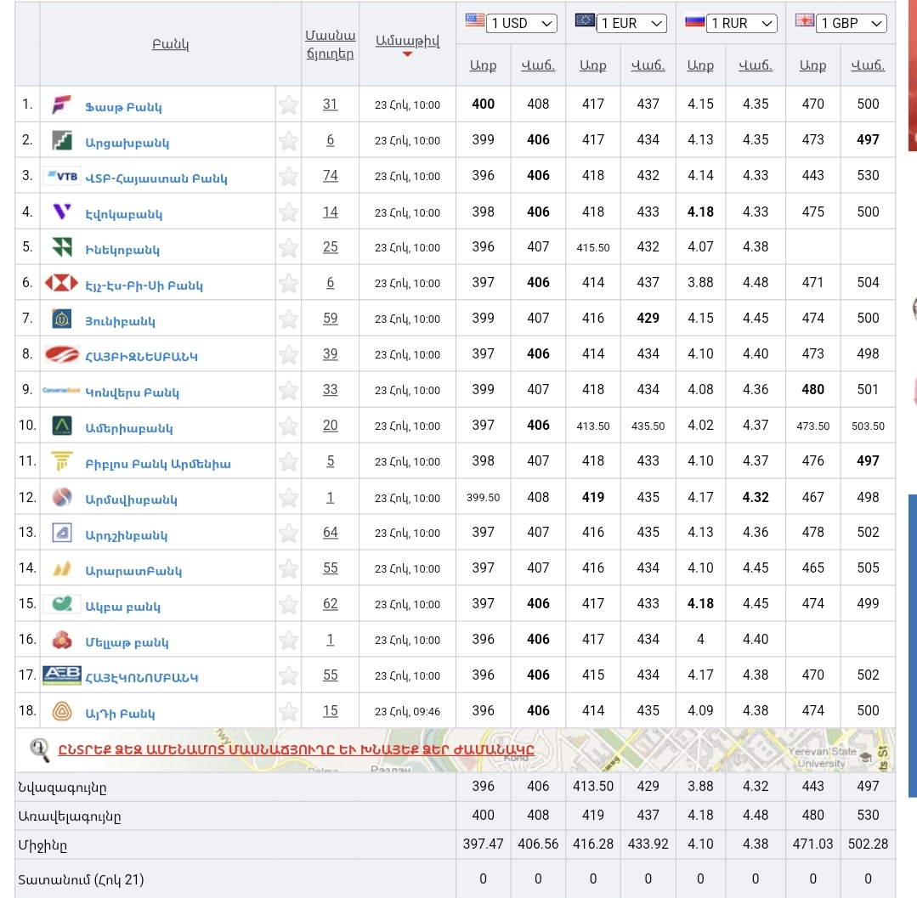Sort by USD Վաճ. sell column
Screen dimensions: 917x898
click(538, 65)
